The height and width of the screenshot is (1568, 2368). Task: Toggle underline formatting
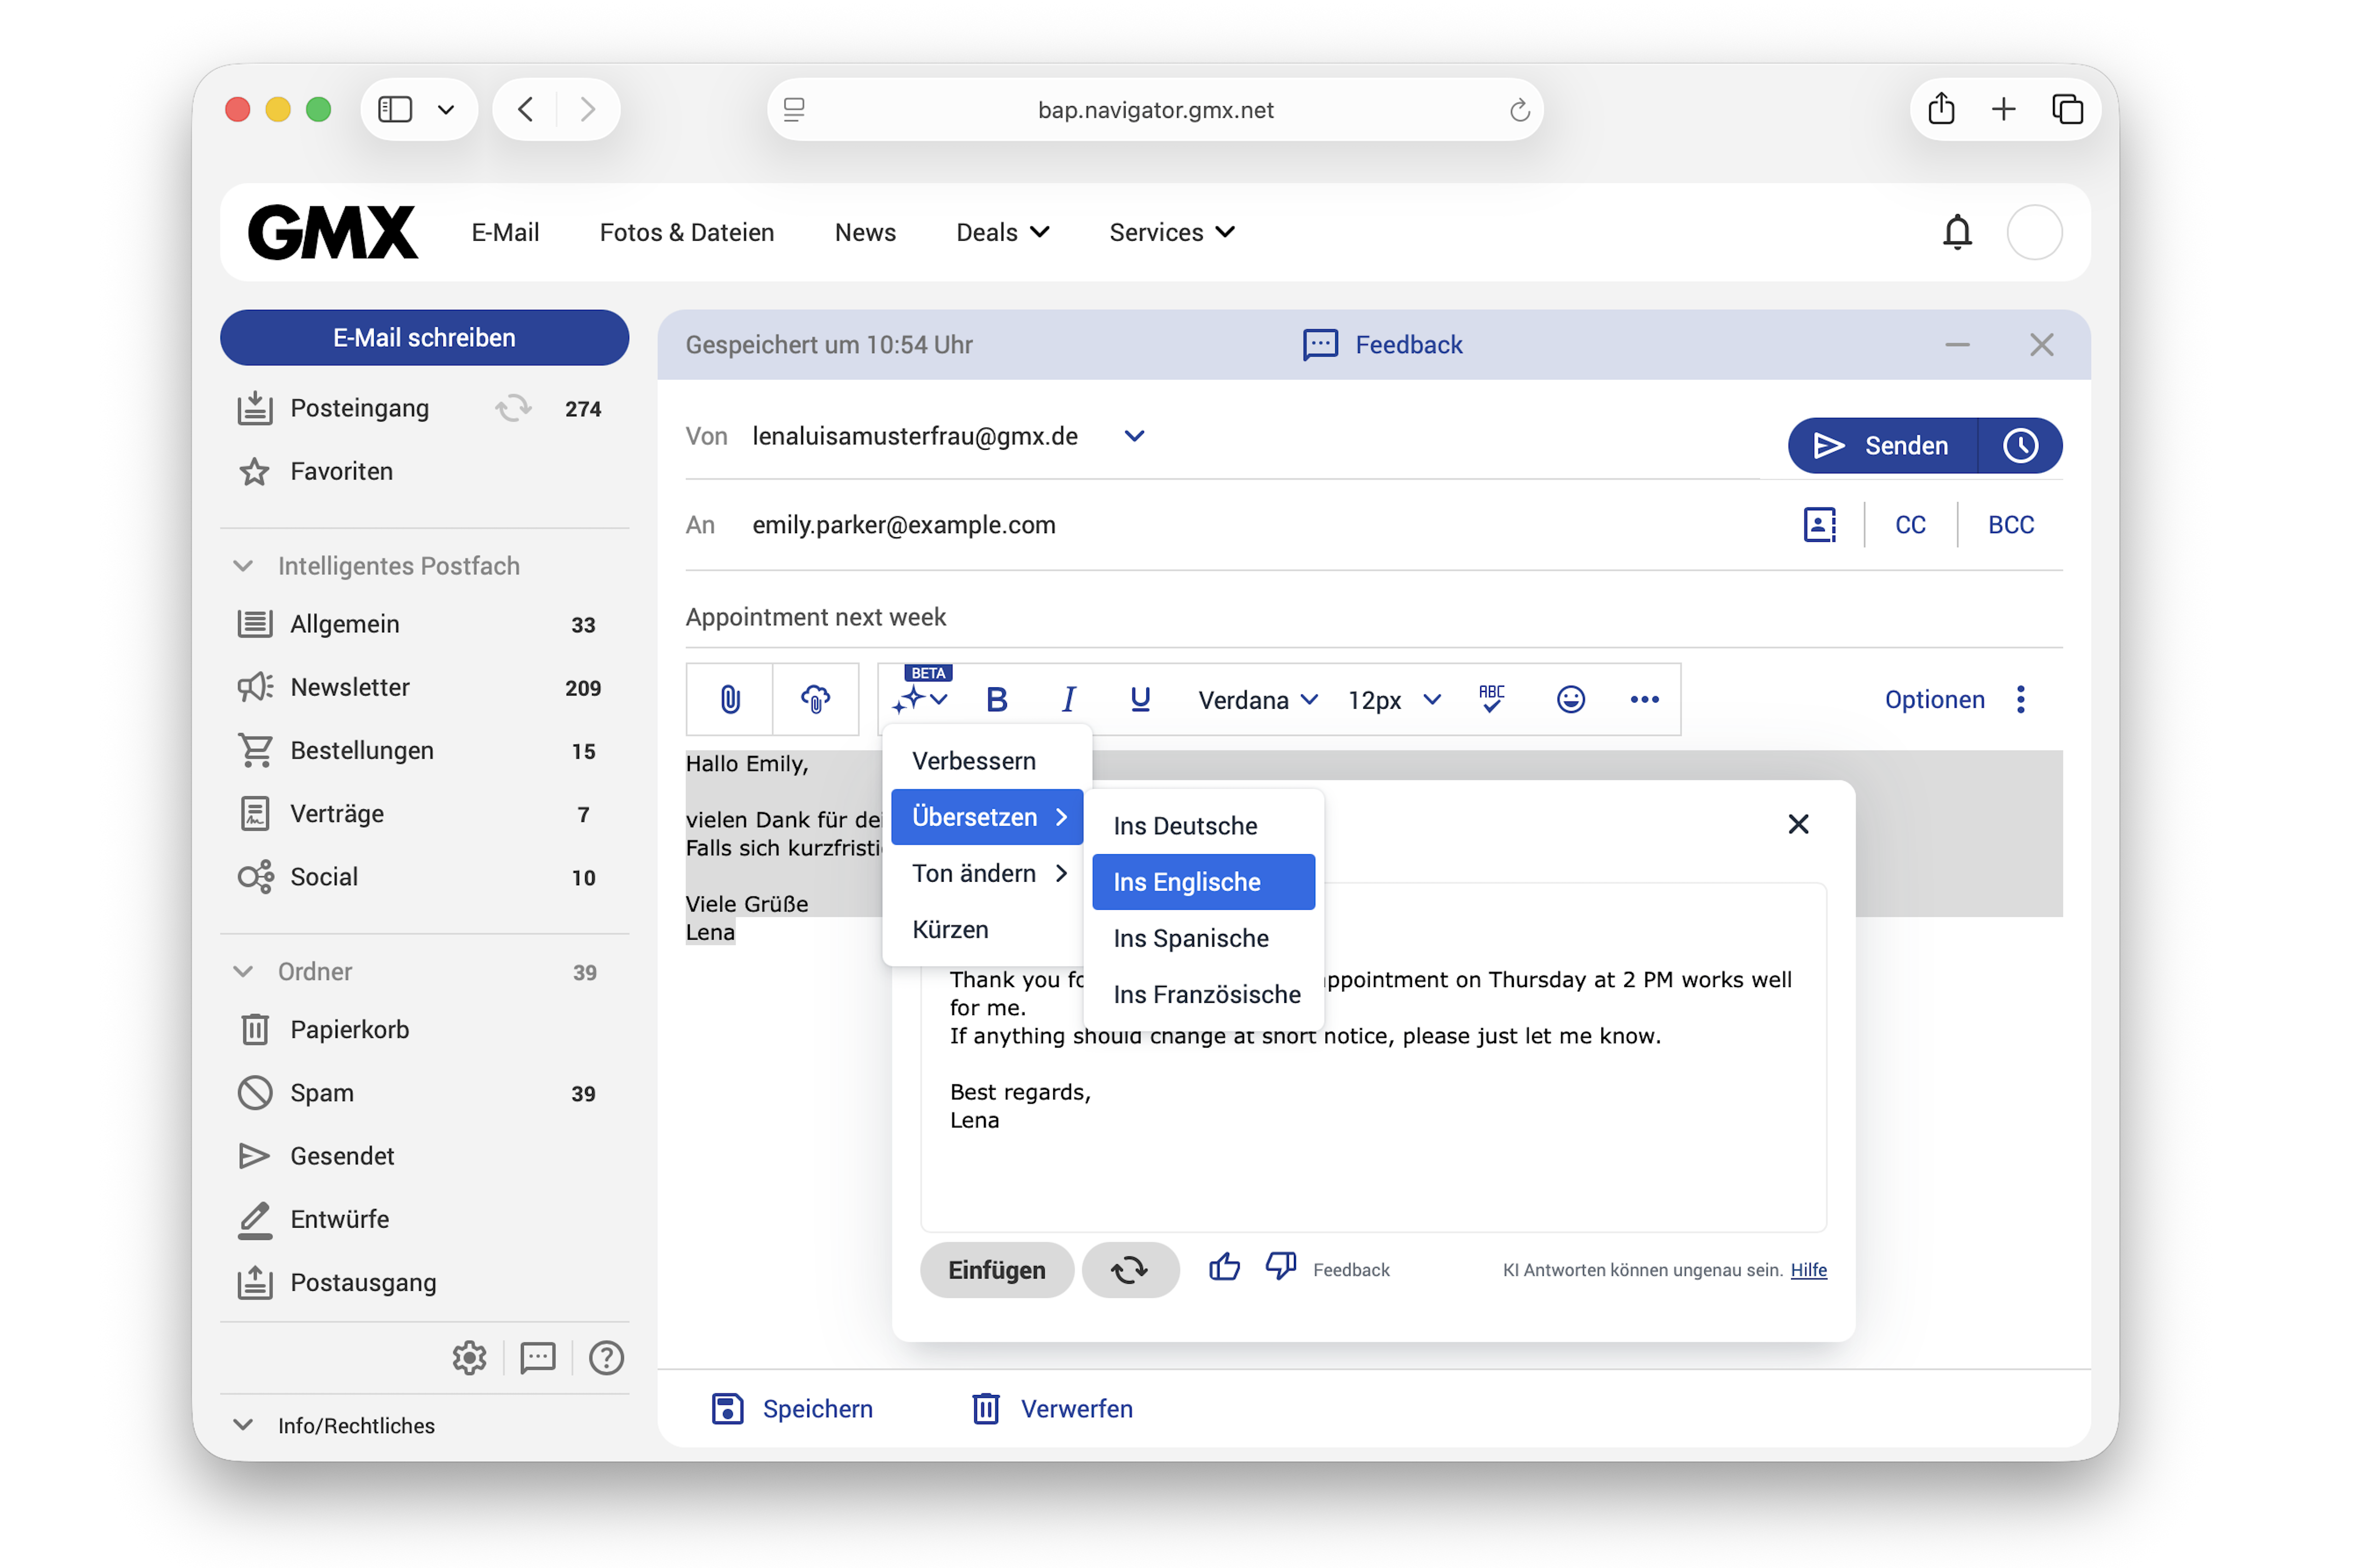pos(1140,699)
